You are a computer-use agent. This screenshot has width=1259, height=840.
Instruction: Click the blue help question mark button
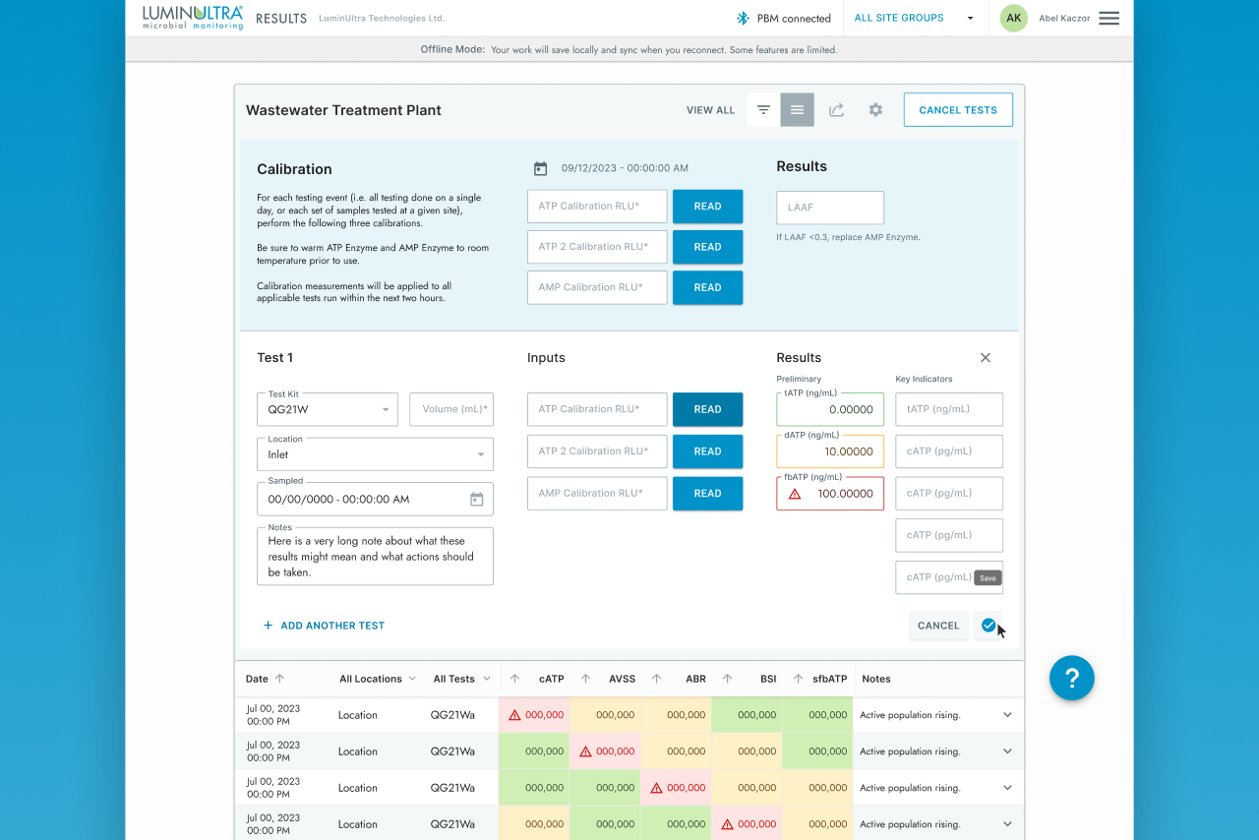coord(1071,678)
